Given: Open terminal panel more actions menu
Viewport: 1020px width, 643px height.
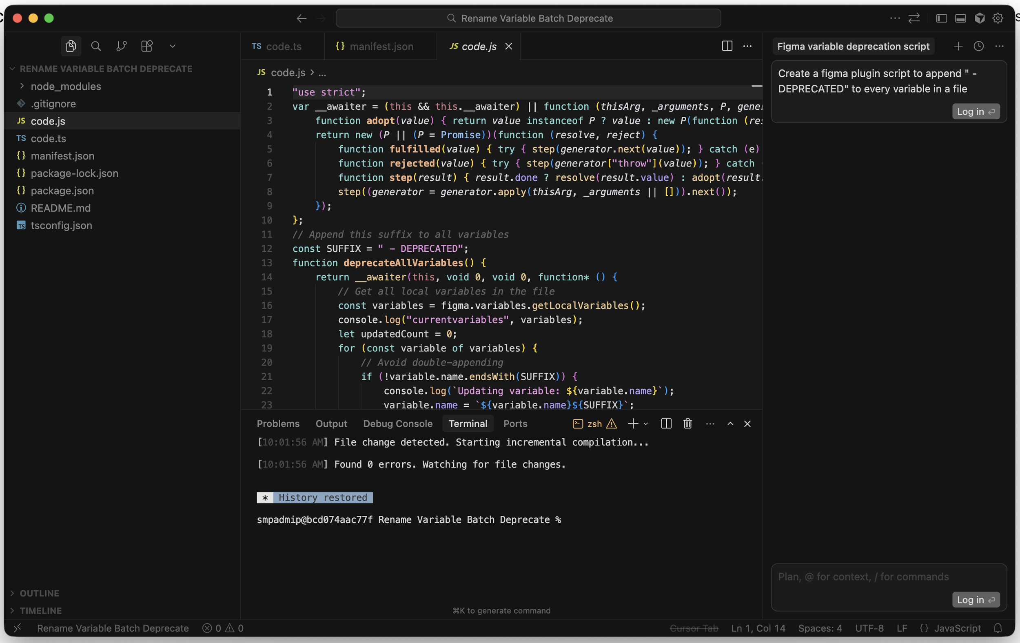Looking at the screenshot, I should point(710,423).
